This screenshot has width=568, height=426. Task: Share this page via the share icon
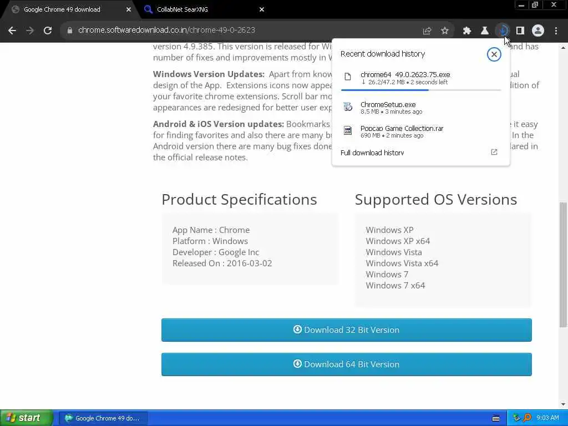(427, 31)
